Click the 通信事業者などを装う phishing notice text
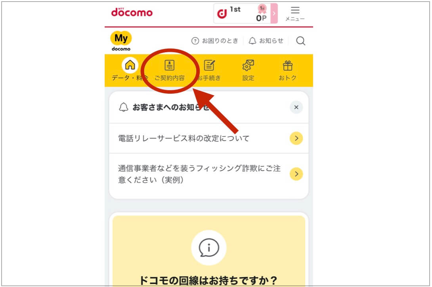The width and height of the screenshot is (432, 287). [x=199, y=174]
